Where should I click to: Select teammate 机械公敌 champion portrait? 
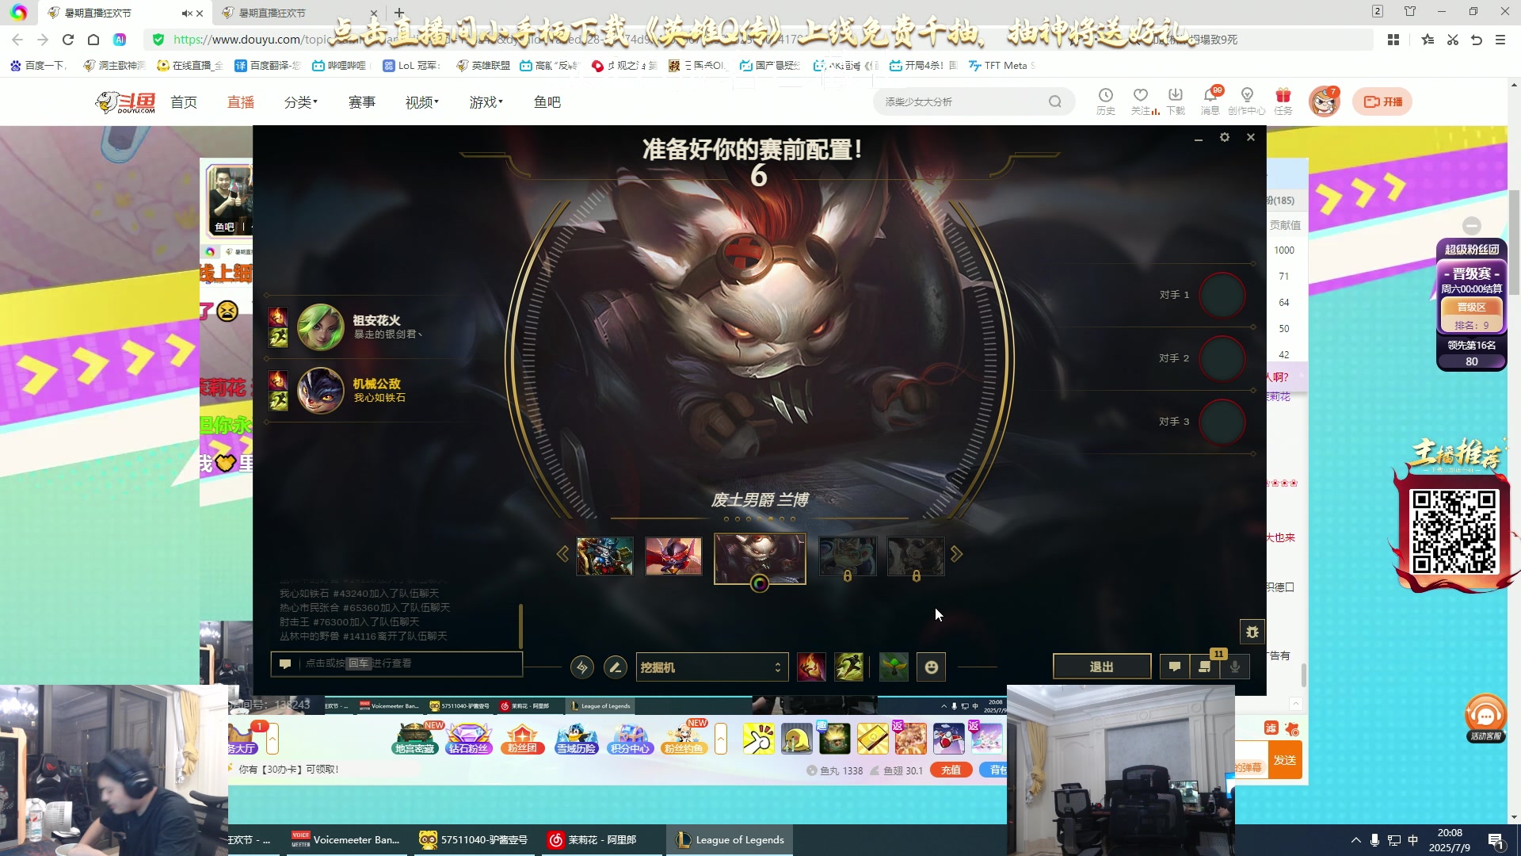click(320, 390)
